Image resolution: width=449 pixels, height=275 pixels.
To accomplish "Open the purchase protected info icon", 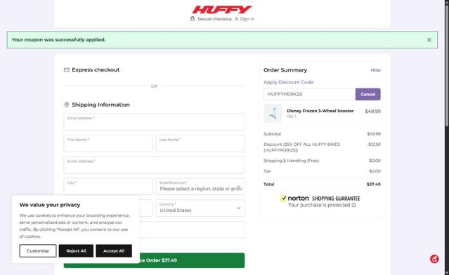I will coord(353,206).
